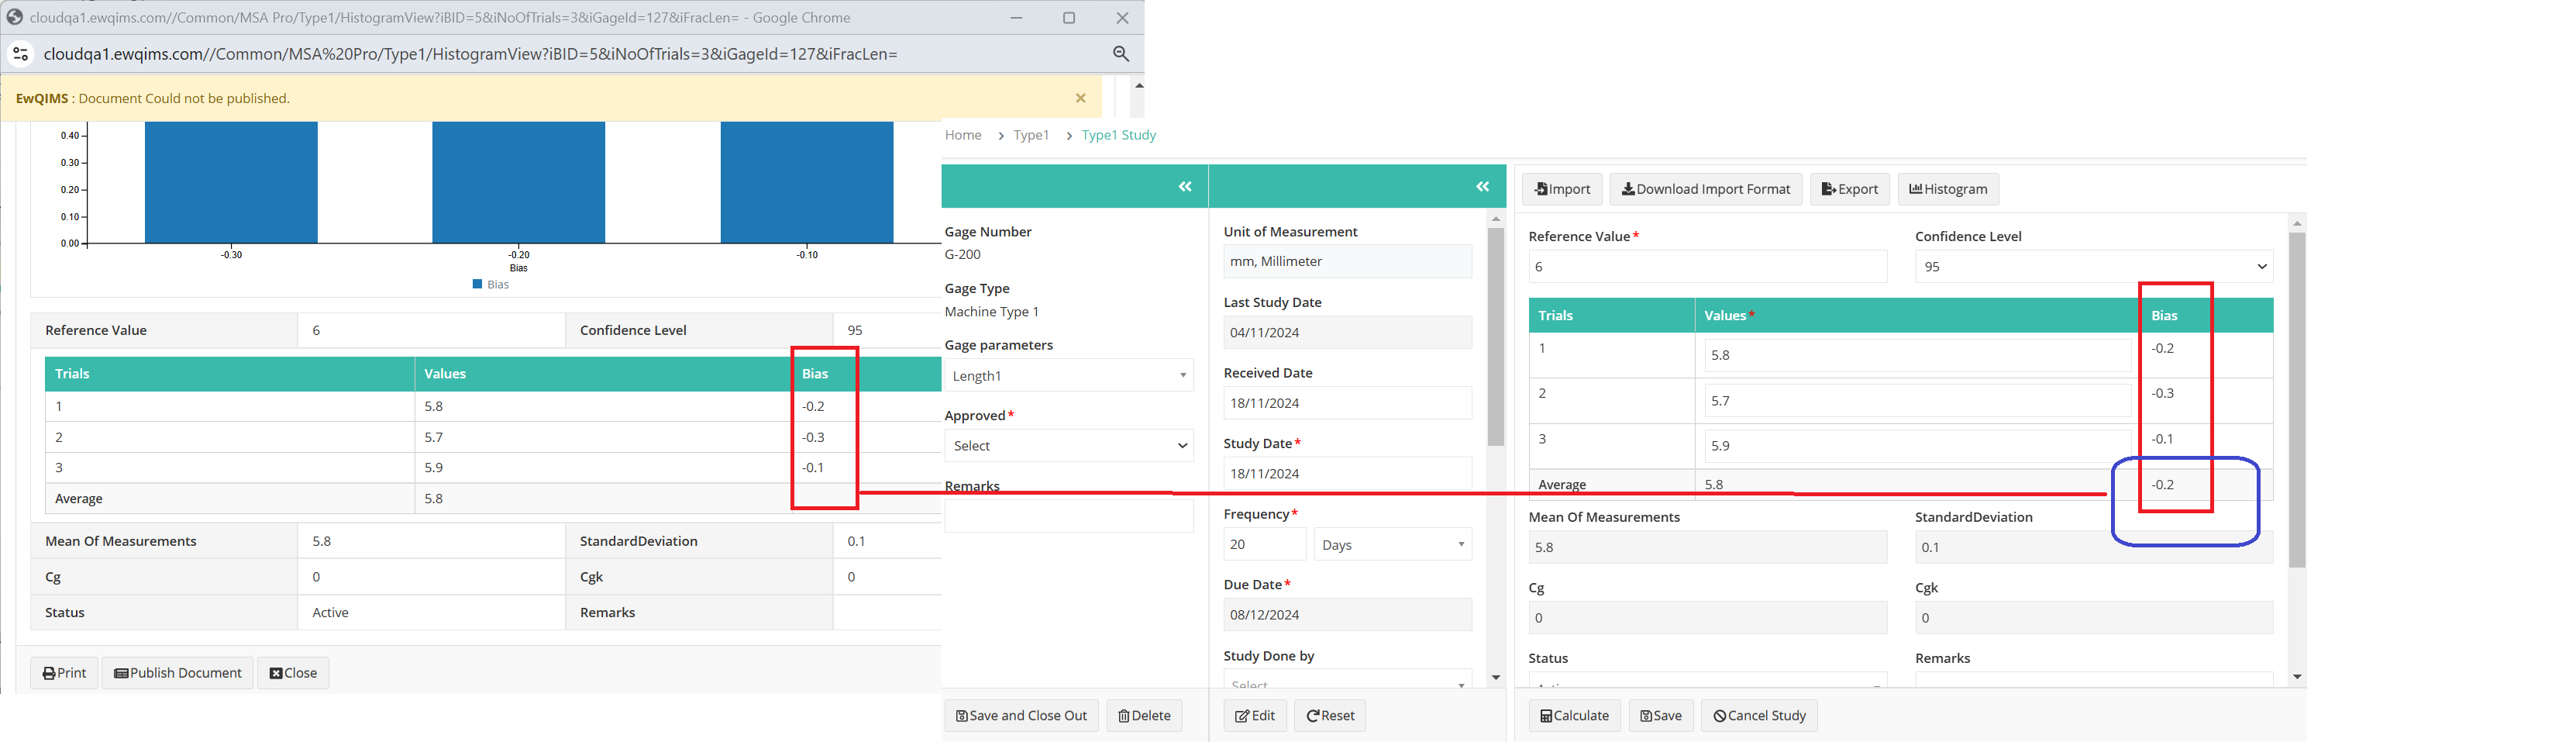The width and height of the screenshot is (2576, 742).
Task: Close the histogram view window
Action: [x=293, y=673]
